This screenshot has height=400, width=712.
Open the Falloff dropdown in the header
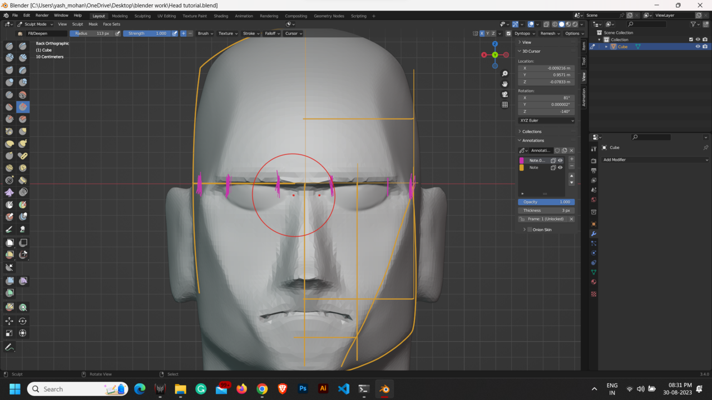point(271,33)
